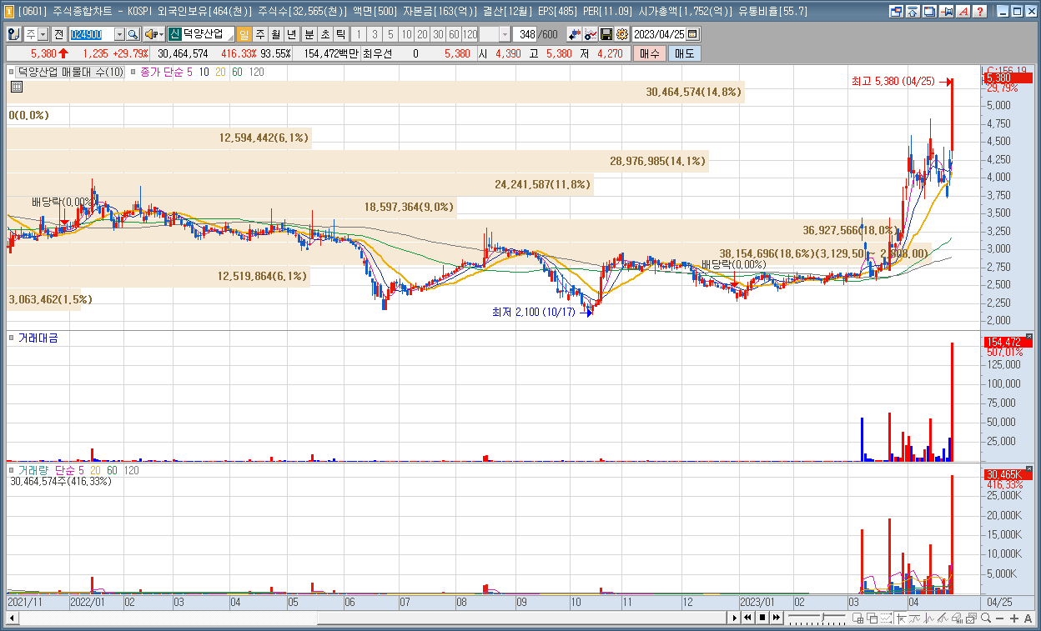Select the 분 minute period toggle

309,34
